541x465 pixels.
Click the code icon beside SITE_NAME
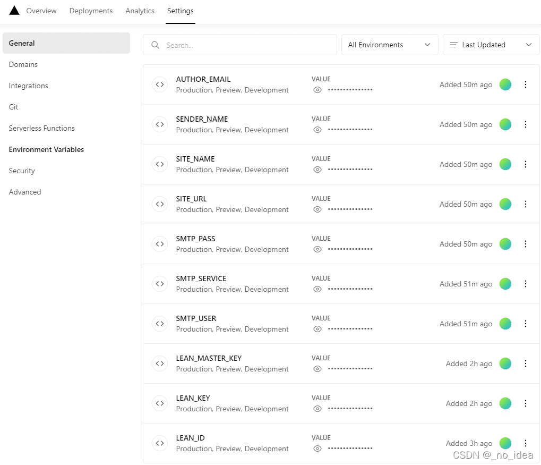[x=160, y=164]
